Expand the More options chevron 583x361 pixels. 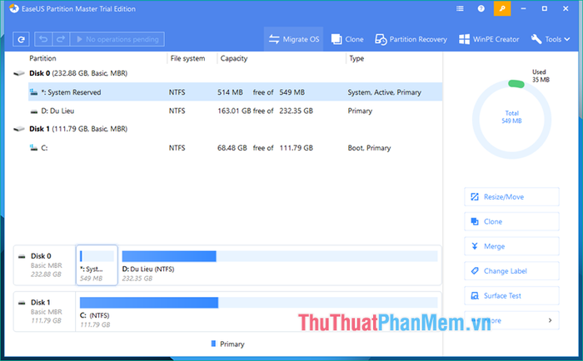550,320
